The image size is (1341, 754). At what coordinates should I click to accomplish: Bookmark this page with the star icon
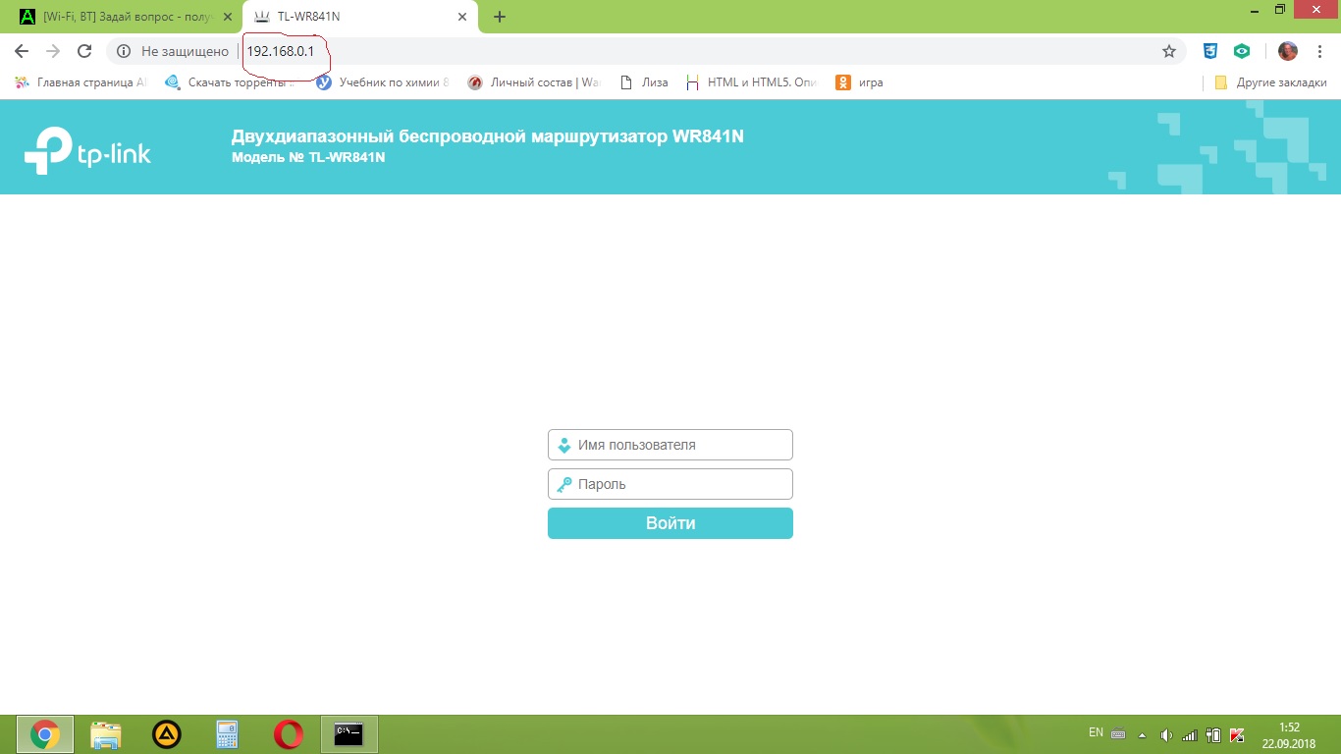1168,51
